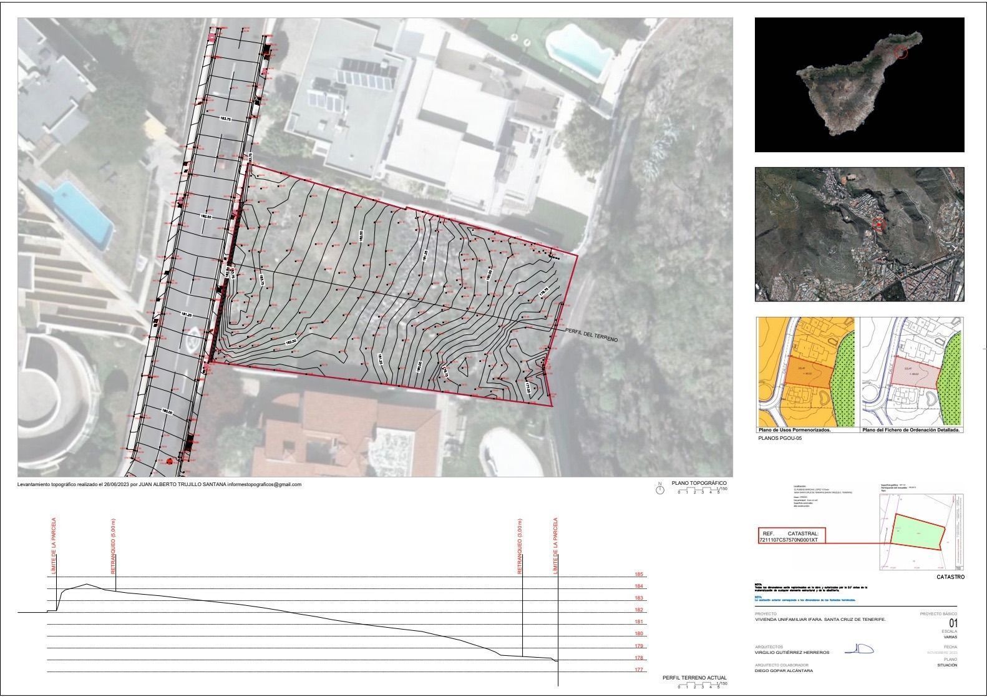Screen dimensions: 987x697
Task: Click 'Plano del Fichero de Ordenación Detallada.' caption
Action: click(912, 430)
